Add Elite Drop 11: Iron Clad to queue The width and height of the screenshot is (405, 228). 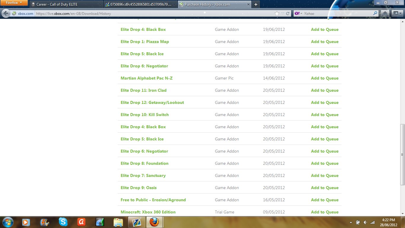325,90
